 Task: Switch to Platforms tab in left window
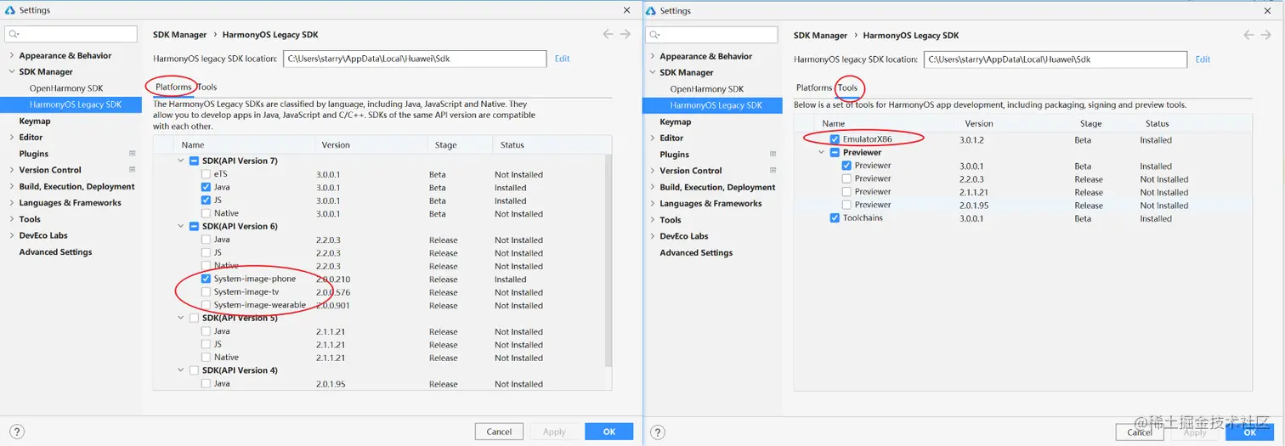point(173,87)
